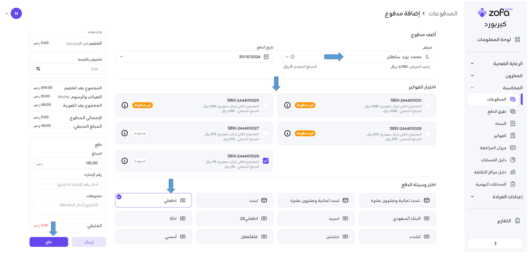Click the ميزان المراجعة trial balance icon
The width and height of the screenshot is (529, 263).
[x=513, y=148]
